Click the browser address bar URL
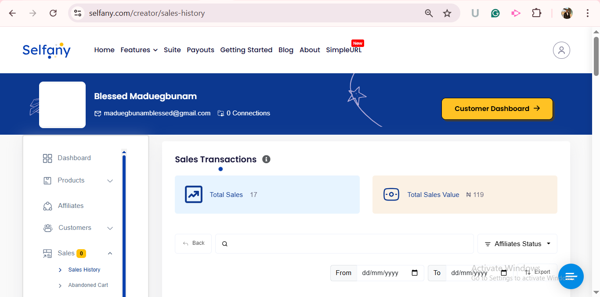This screenshot has height=297, width=600. coord(147,13)
